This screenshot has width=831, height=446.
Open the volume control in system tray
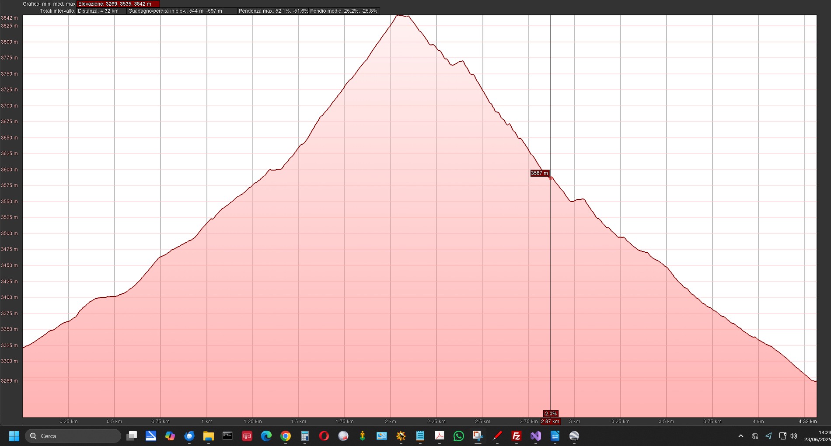pyautogui.click(x=793, y=436)
